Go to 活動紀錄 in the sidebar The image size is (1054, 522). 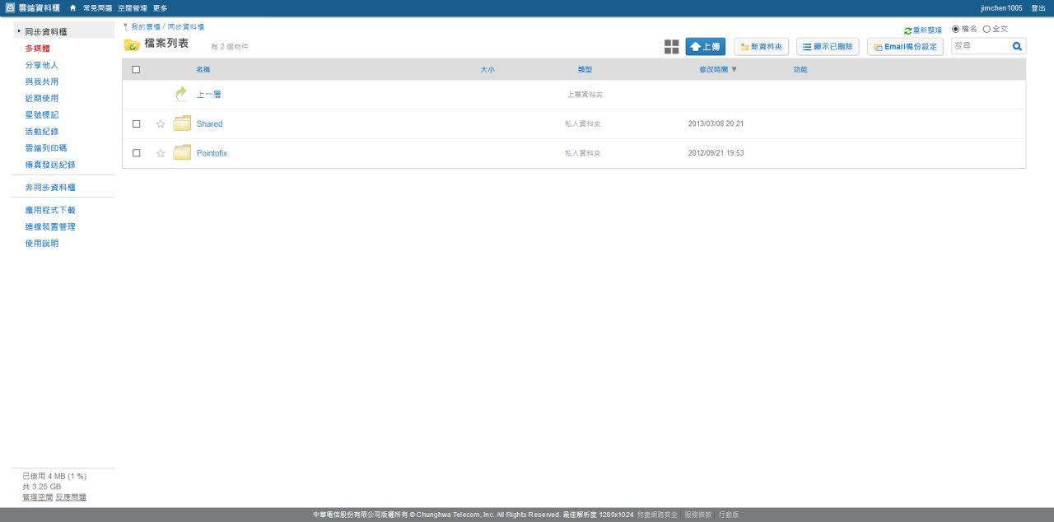pyautogui.click(x=41, y=132)
